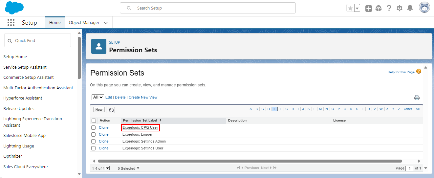Click the Permission Sets header icon
The image size is (434, 178).
coord(98,46)
